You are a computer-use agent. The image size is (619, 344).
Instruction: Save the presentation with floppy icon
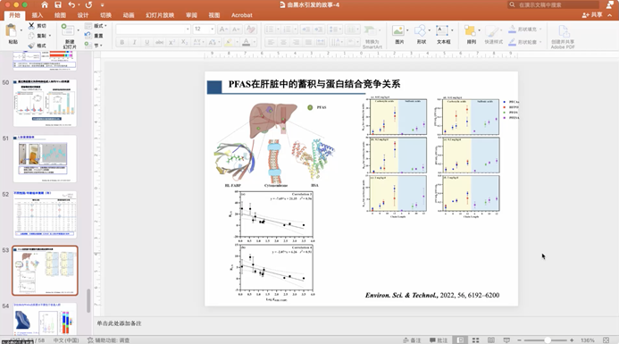(58, 4)
